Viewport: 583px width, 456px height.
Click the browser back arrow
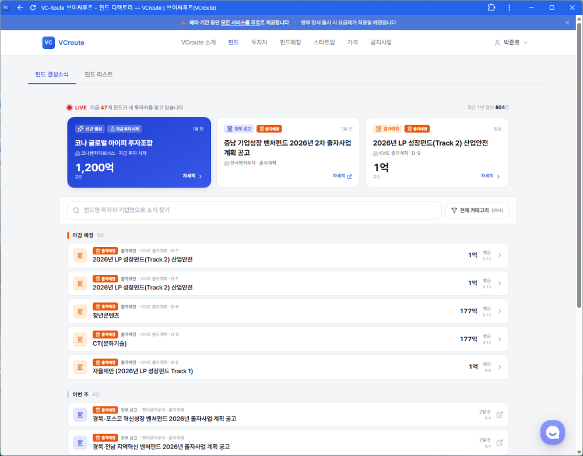[x=20, y=8]
